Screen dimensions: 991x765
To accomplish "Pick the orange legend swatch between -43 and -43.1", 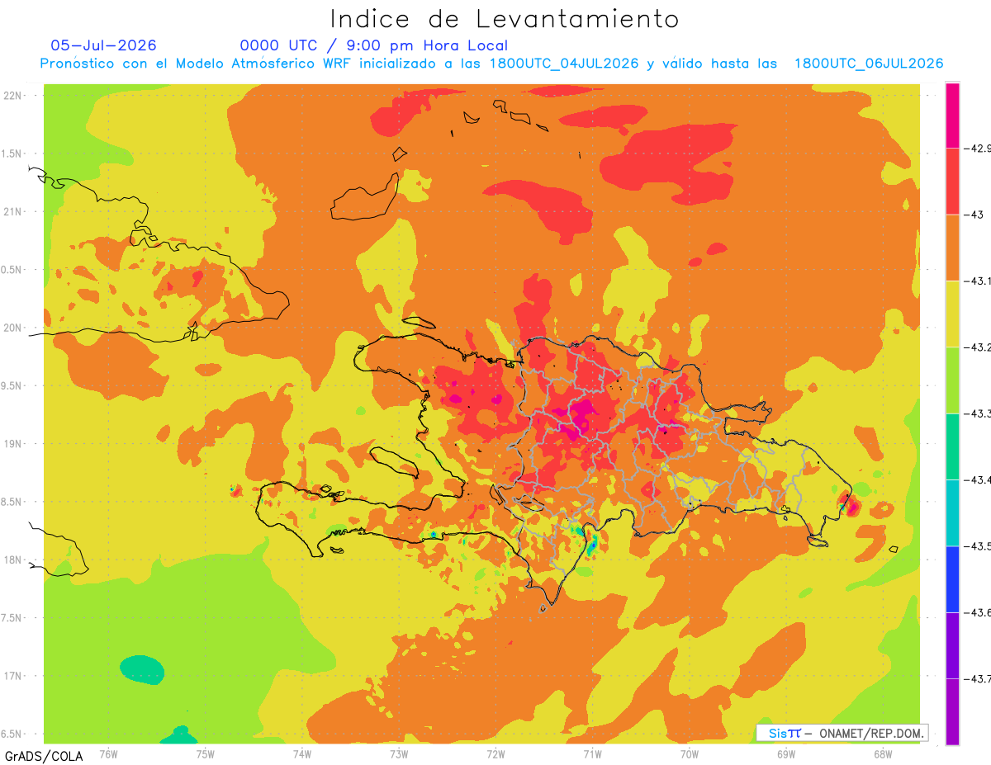I will pos(952,248).
